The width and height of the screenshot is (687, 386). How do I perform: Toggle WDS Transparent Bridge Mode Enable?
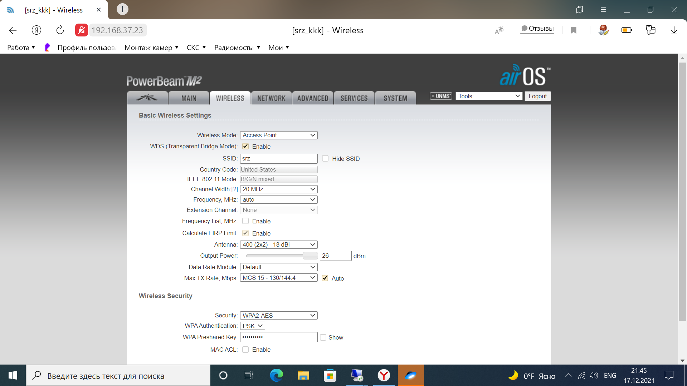pyautogui.click(x=245, y=146)
